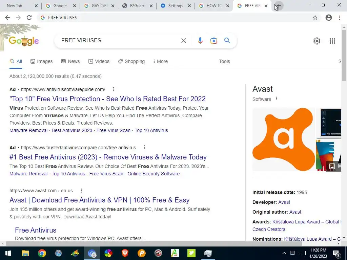Open the Google apps grid
Screen dimensions: 347x260
(332, 41)
